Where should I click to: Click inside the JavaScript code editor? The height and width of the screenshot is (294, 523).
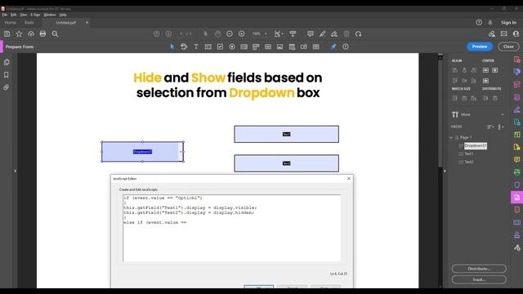[x=232, y=228]
